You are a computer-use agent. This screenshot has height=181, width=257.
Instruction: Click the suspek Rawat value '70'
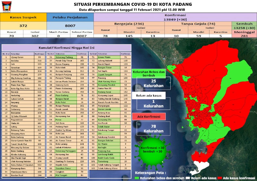coord(12,36)
